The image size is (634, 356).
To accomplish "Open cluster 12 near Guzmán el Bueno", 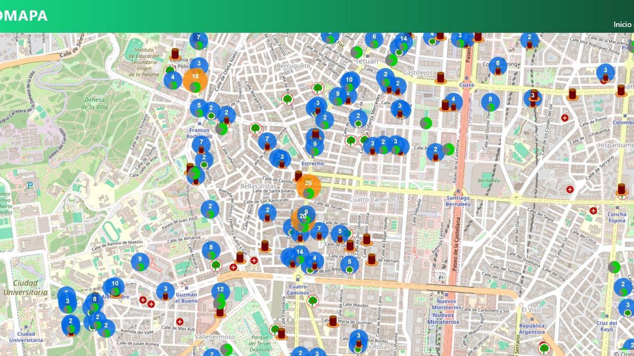I will coord(220,292).
